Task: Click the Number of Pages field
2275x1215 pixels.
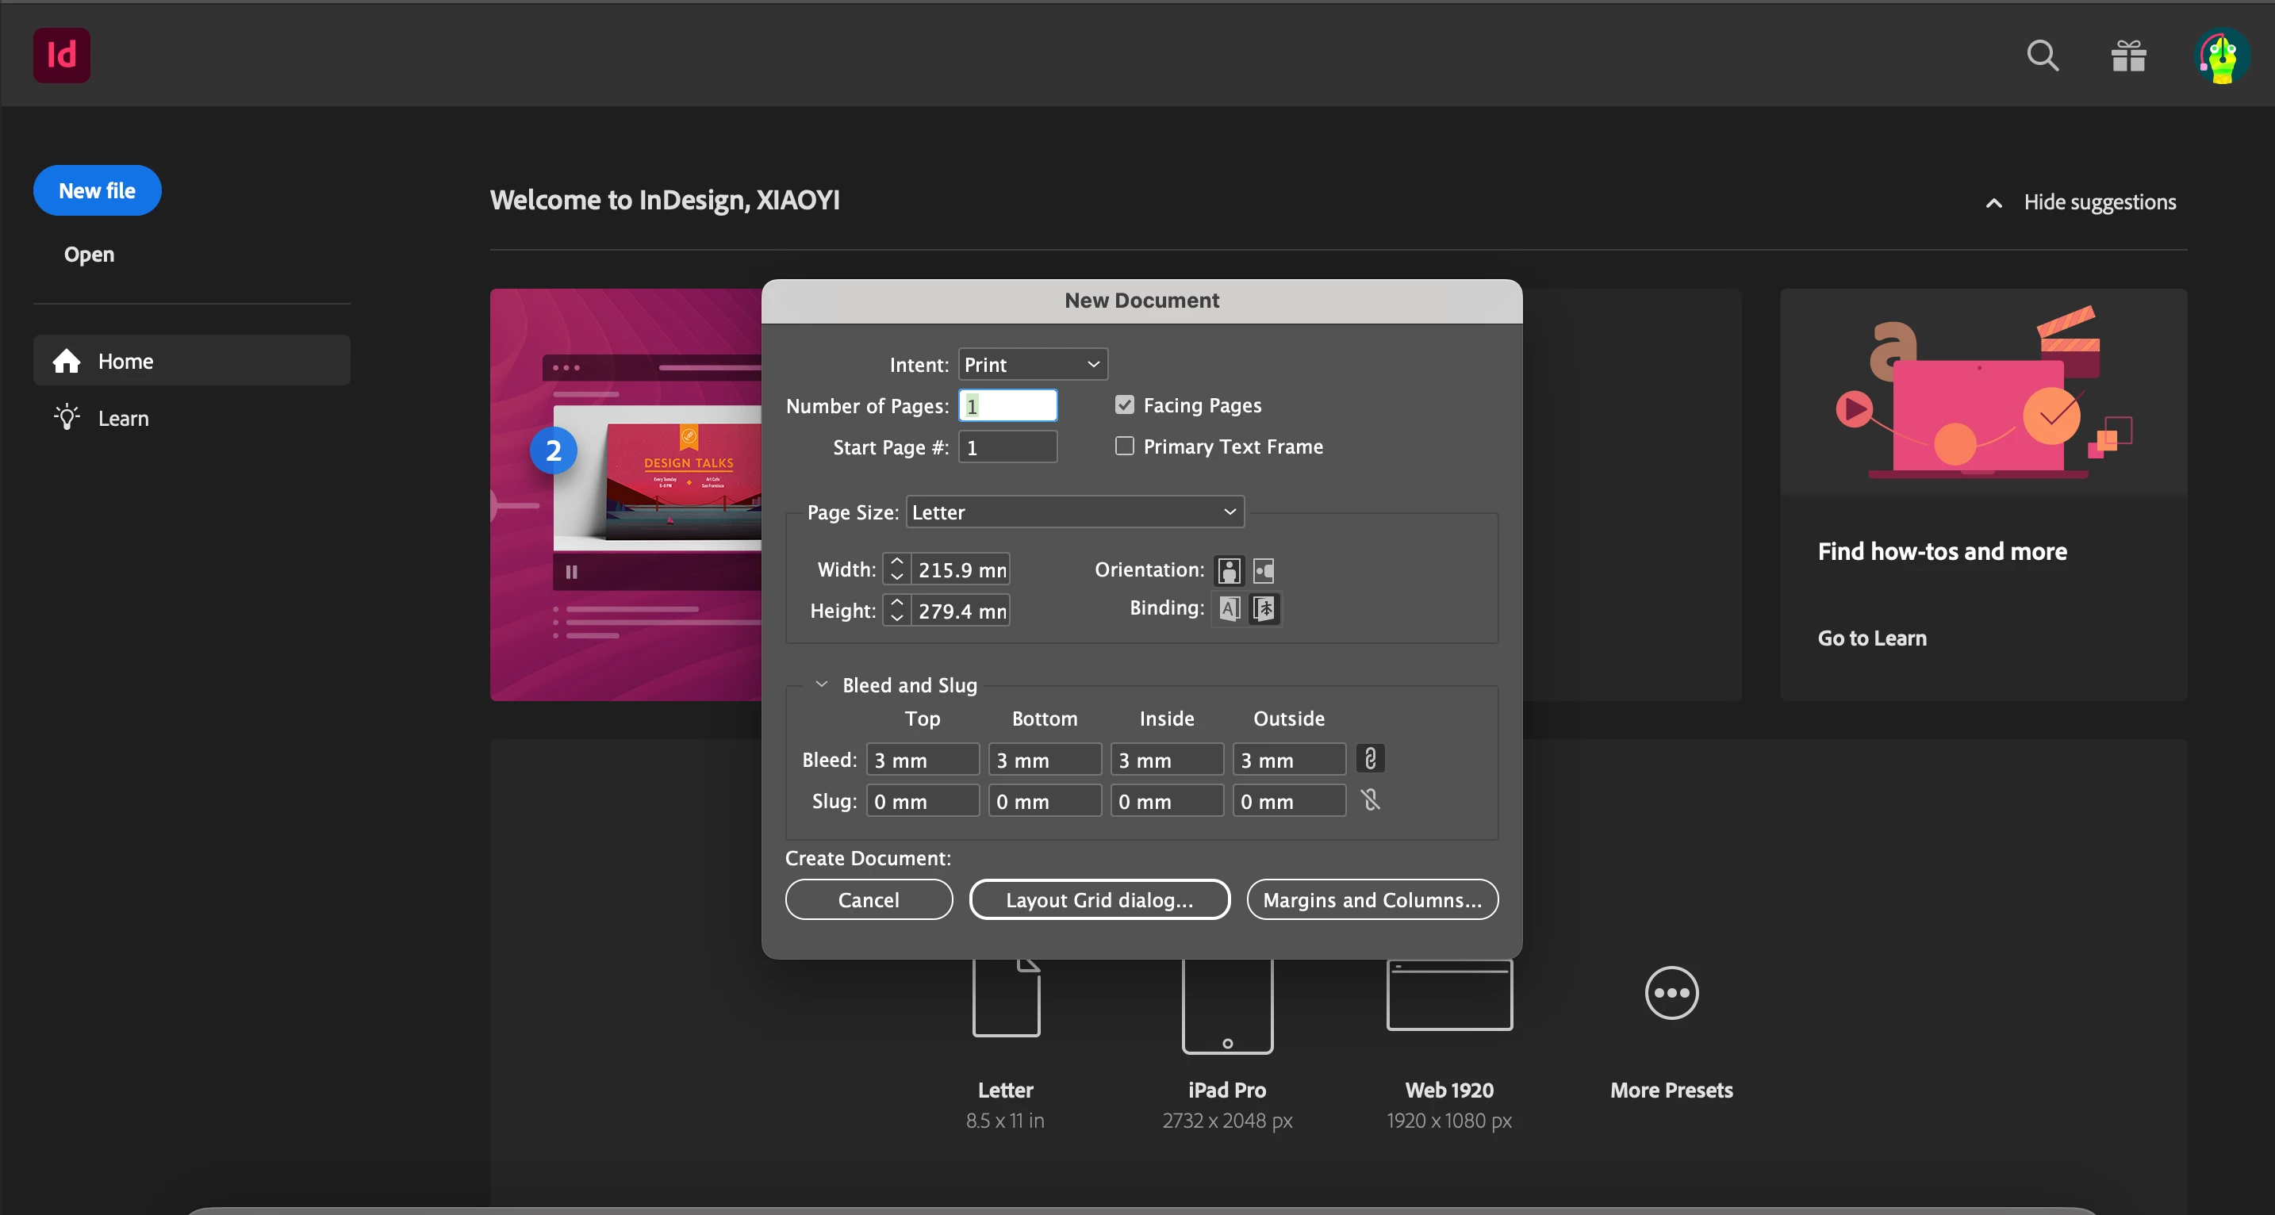Action: point(1007,406)
